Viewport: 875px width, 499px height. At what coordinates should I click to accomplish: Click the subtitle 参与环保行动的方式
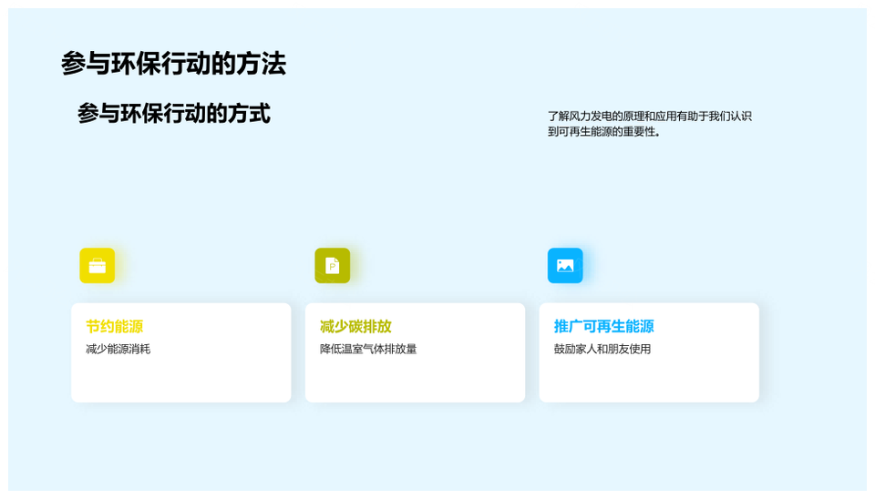[x=173, y=114]
